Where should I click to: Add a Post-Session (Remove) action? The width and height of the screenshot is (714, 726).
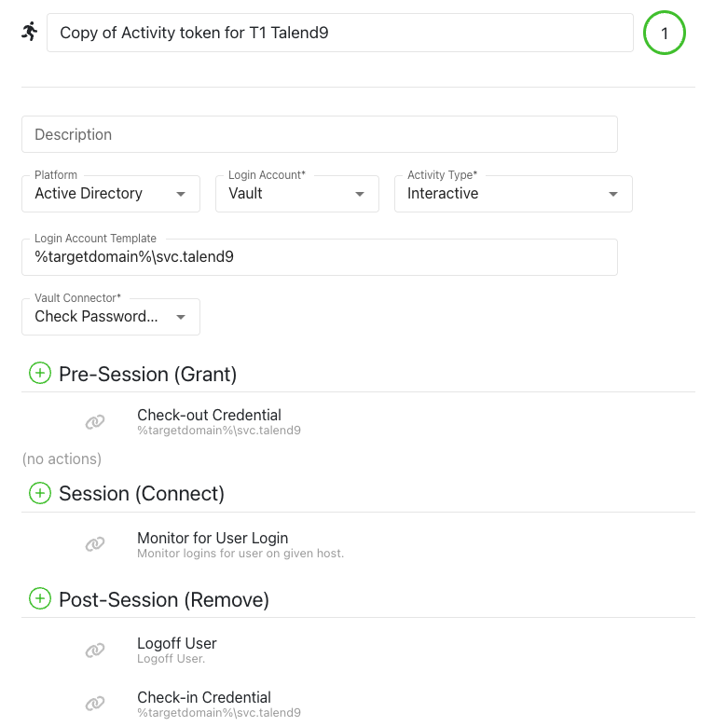(x=40, y=599)
